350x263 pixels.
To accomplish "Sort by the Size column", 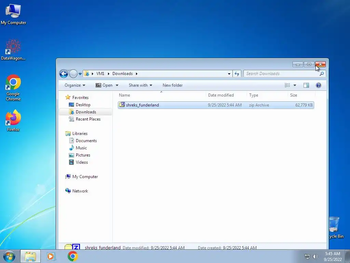I will pyautogui.click(x=301, y=95).
